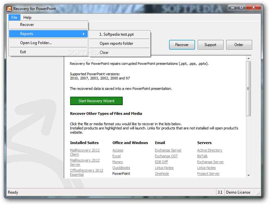Open the MailRecovery 2012 Client link
Image resolution: width=270 pixels, height=205 pixels.
pos(85,152)
